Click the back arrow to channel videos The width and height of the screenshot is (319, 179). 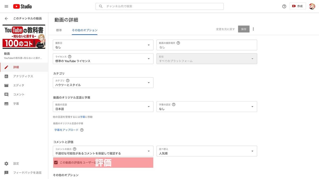6,19
